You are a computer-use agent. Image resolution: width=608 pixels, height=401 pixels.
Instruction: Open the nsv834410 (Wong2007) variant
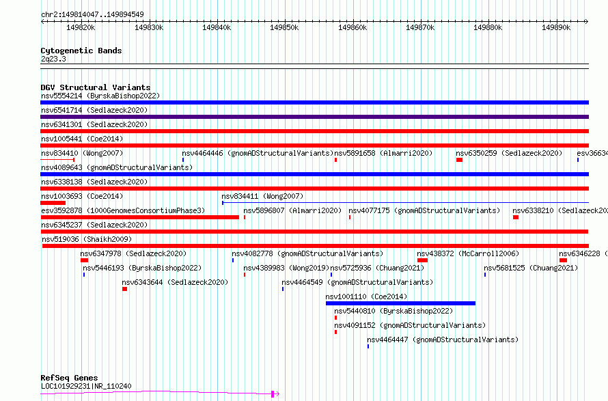[82, 153]
